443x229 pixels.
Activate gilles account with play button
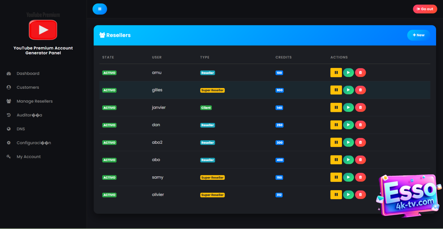click(x=348, y=90)
